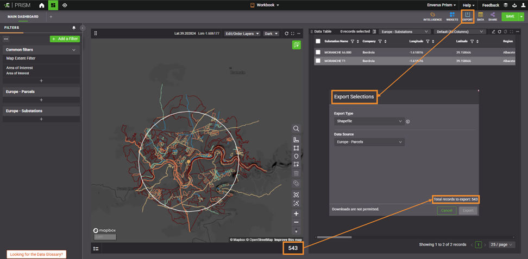
Task: Zoom in on the map
Action: click(x=296, y=213)
